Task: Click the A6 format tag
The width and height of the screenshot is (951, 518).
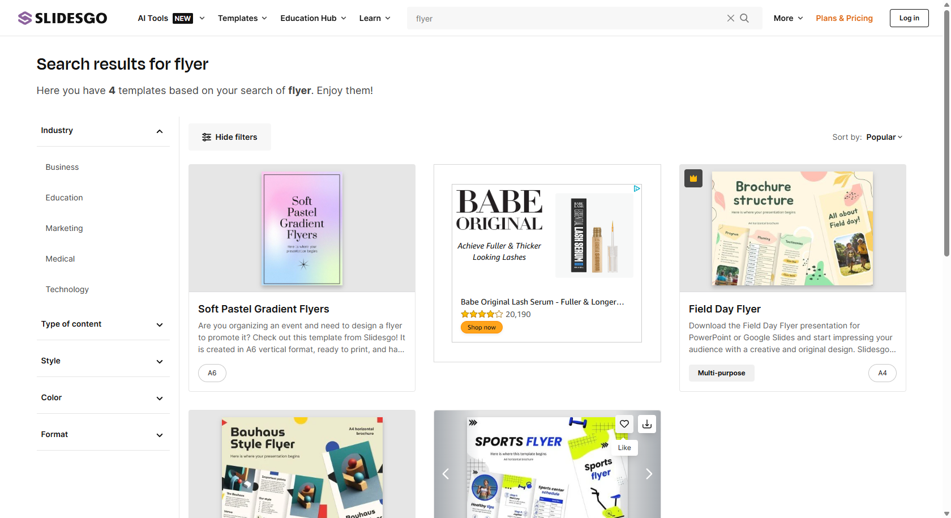Action: [212, 373]
